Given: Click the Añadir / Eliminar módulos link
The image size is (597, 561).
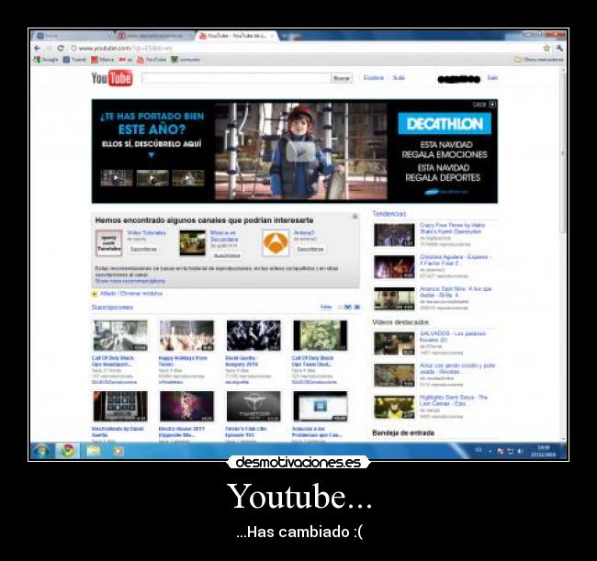Looking at the screenshot, I should [131, 294].
